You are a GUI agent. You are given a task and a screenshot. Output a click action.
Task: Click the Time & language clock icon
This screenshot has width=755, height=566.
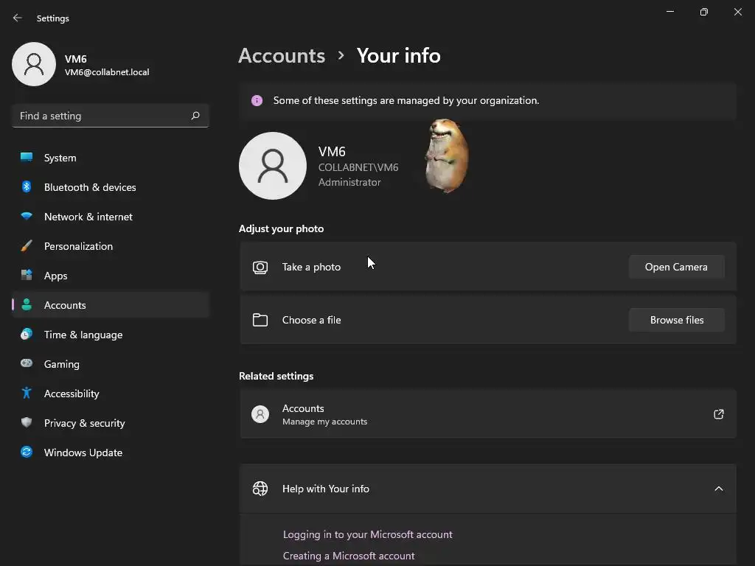click(27, 334)
